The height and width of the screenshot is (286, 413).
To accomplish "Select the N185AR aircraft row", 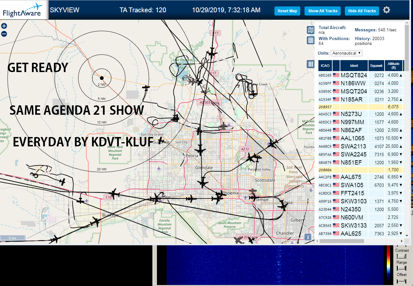I will coord(361,99).
